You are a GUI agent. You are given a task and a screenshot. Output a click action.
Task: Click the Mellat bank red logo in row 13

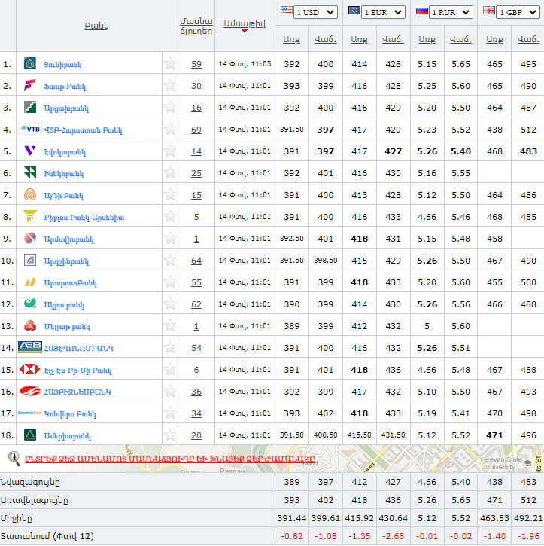pyautogui.click(x=30, y=325)
